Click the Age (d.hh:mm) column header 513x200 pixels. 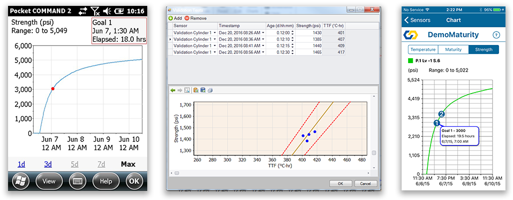(281, 26)
